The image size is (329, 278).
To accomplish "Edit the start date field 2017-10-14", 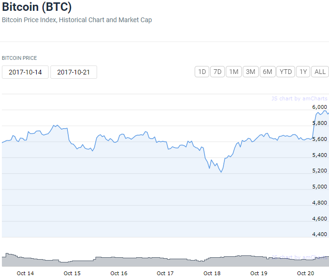I will [x=25, y=72].
